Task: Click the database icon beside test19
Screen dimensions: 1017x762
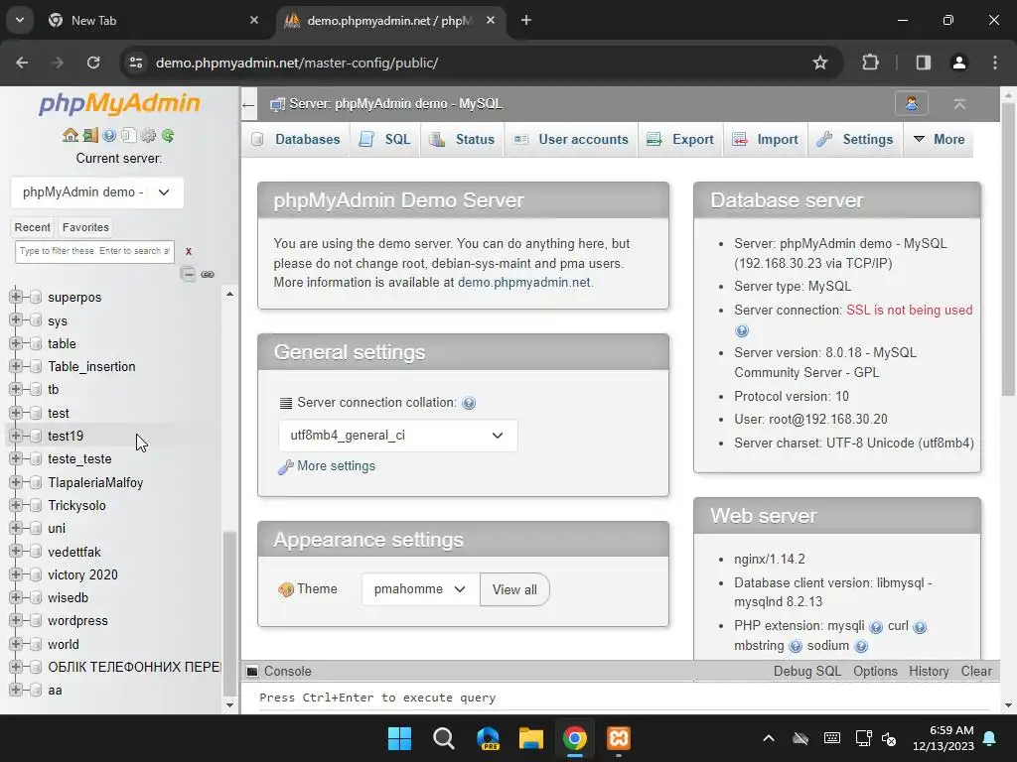Action: tap(36, 437)
